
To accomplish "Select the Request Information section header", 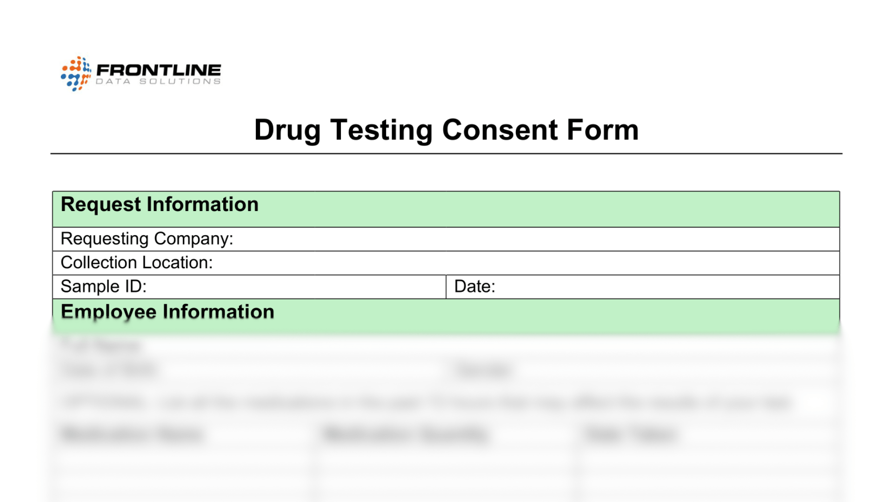I will (x=160, y=205).
